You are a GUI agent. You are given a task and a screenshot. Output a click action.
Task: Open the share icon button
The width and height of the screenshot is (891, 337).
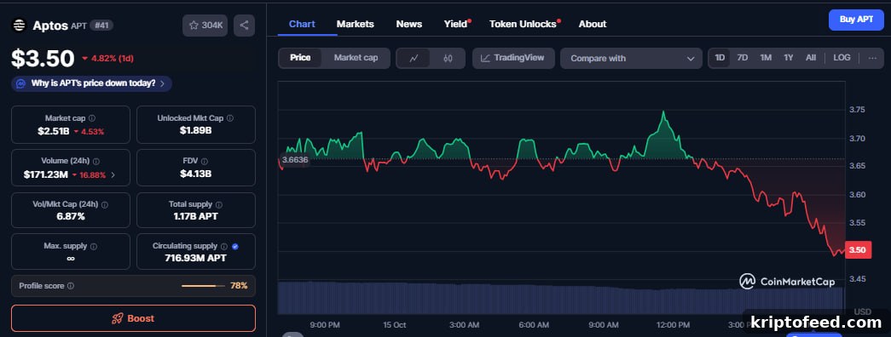tap(245, 25)
